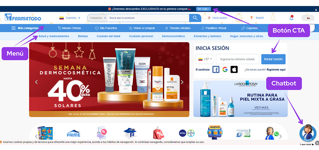Select Salud y medicamentos category
The width and height of the screenshot is (319, 150).
[54, 36]
